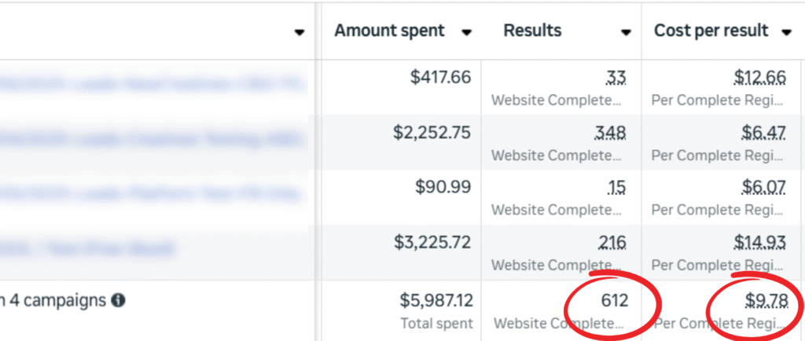Select the circled $9.78 total cost

tap(763, 300)
